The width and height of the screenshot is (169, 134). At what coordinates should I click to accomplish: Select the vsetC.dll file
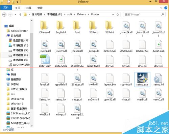pos(159,95)
